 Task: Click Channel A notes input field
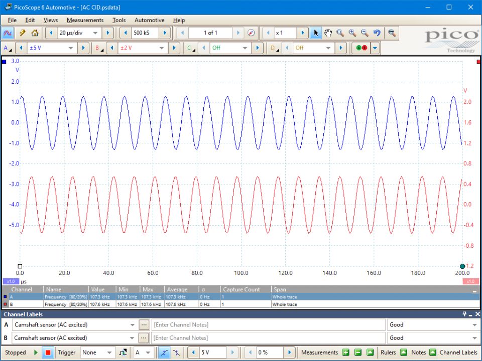pos(268,325)
